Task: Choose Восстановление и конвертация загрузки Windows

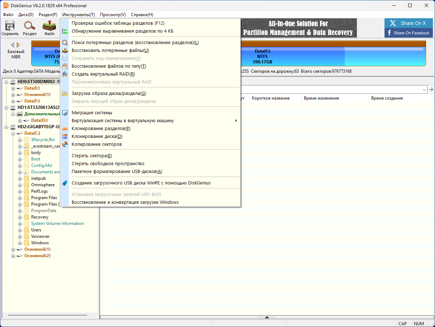Action: coord(150,202)
